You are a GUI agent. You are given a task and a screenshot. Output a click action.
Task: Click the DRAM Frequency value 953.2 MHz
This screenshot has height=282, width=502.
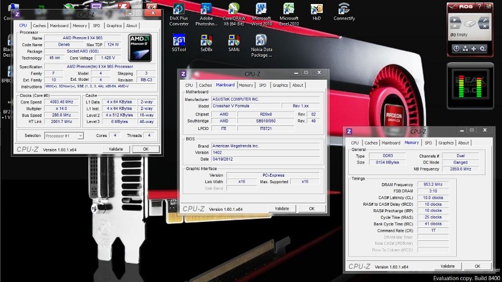[433, 185]
